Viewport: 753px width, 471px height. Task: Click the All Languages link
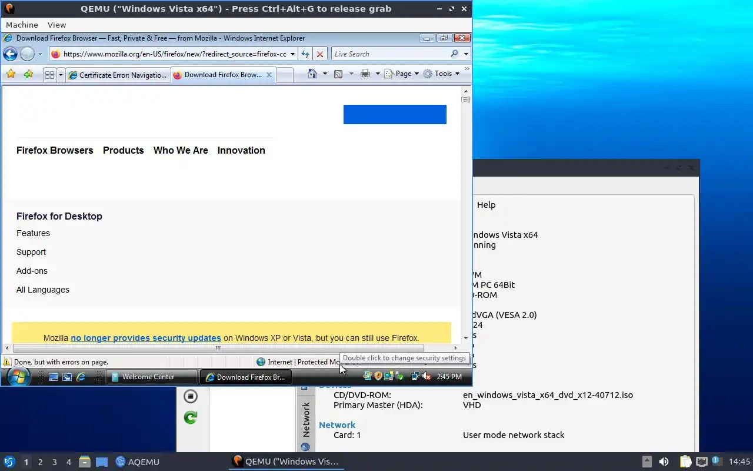pos(43,290)
